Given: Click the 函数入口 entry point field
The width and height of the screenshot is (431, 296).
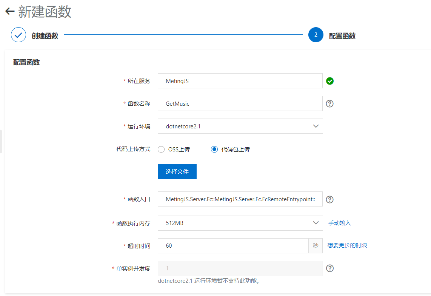Looking at the screenshot, I should [x=240, y=199].
